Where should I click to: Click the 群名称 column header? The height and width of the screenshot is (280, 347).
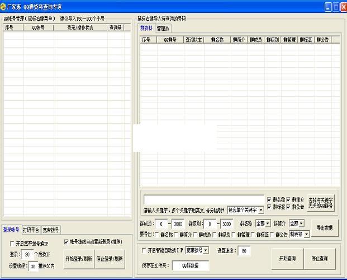coord(217,40)
